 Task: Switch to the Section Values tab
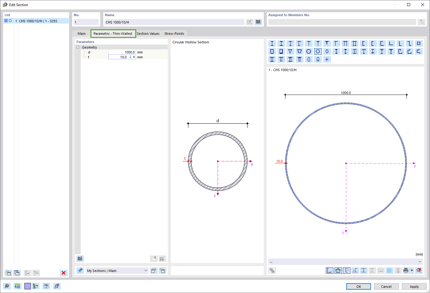click(x=149, y=34)
